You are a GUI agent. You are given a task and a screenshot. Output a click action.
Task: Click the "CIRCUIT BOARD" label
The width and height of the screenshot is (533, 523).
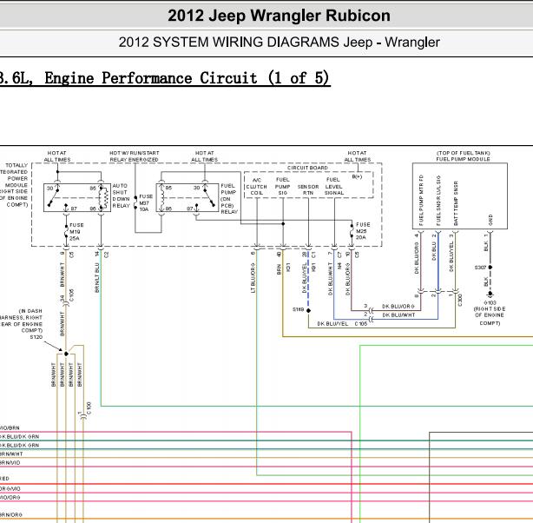[x=307, y=168]
